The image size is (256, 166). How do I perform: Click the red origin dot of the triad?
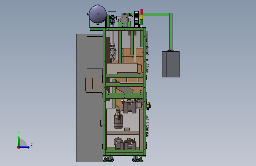coord(18,147)
